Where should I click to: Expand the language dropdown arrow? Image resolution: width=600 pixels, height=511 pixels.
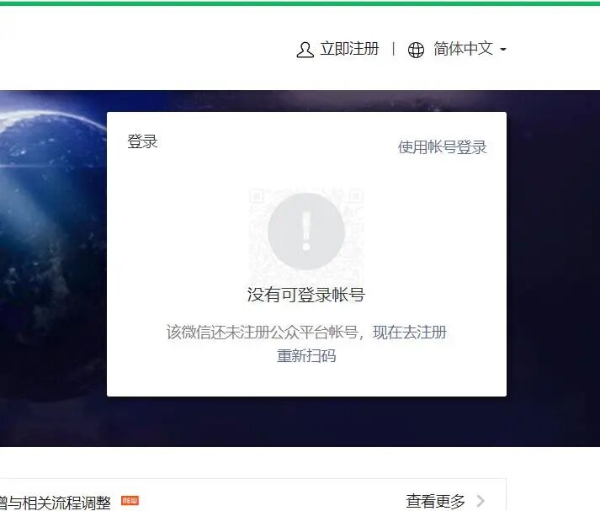pos(503,50)
